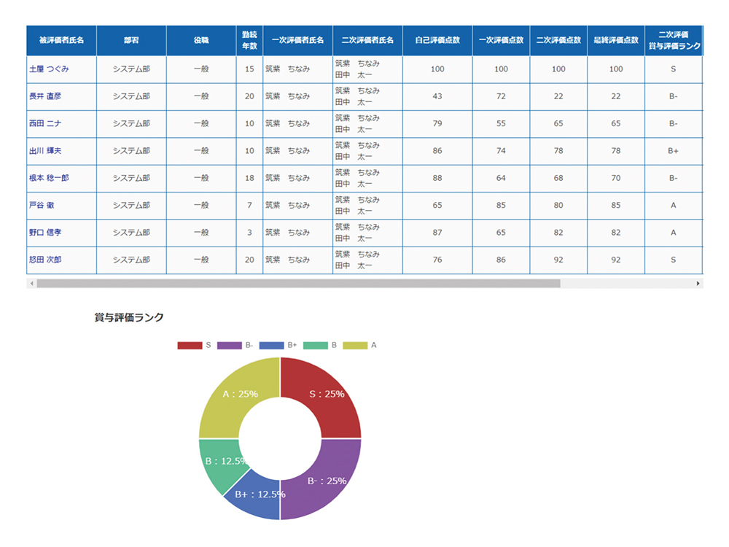
Task: Open the 長井 直彦 name link
Action: (45, 96)
